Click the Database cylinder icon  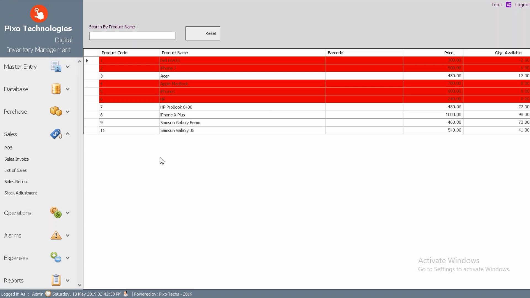point(56,89)
